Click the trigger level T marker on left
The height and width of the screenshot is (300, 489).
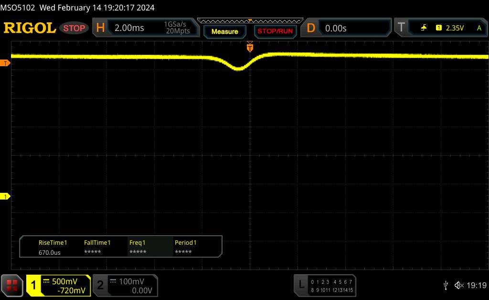click(x=5, y=63)
